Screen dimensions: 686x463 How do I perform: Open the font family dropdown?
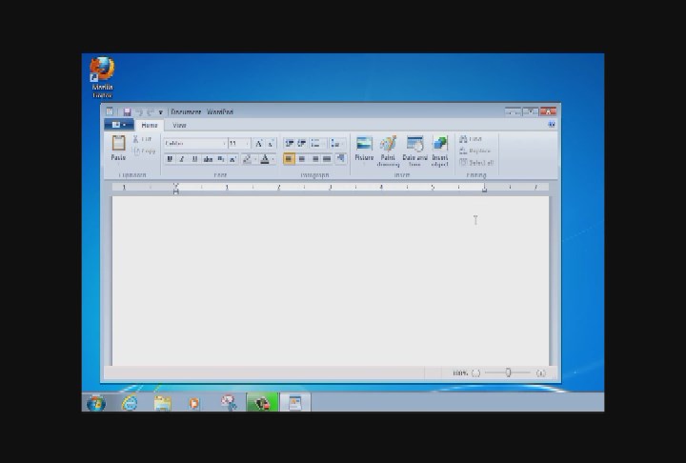194,144
